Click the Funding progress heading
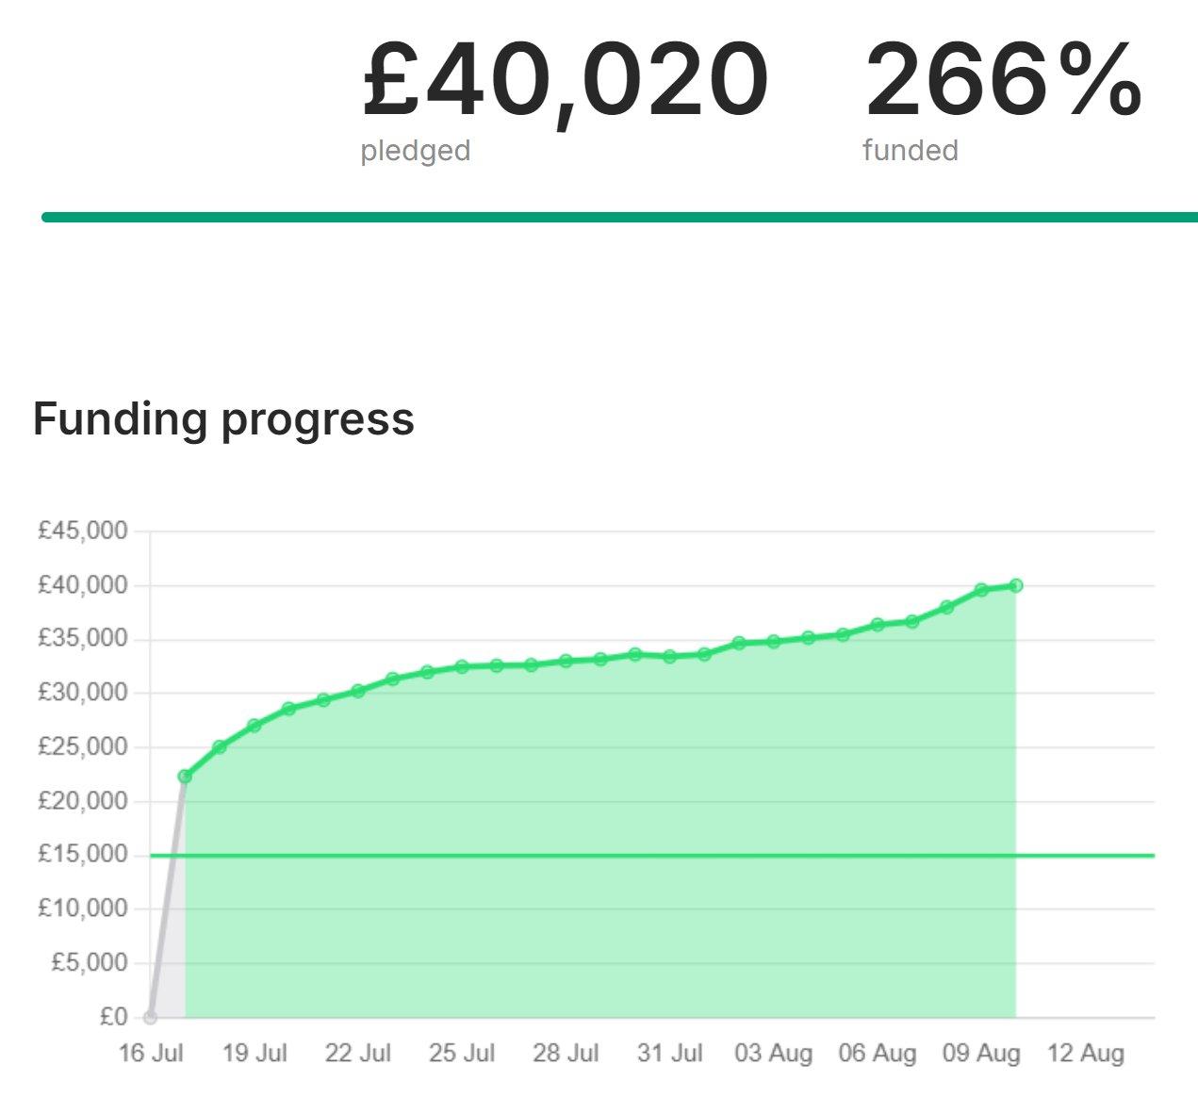The width and height of the screenshot is (1198, 1097). tap(223, 419)
